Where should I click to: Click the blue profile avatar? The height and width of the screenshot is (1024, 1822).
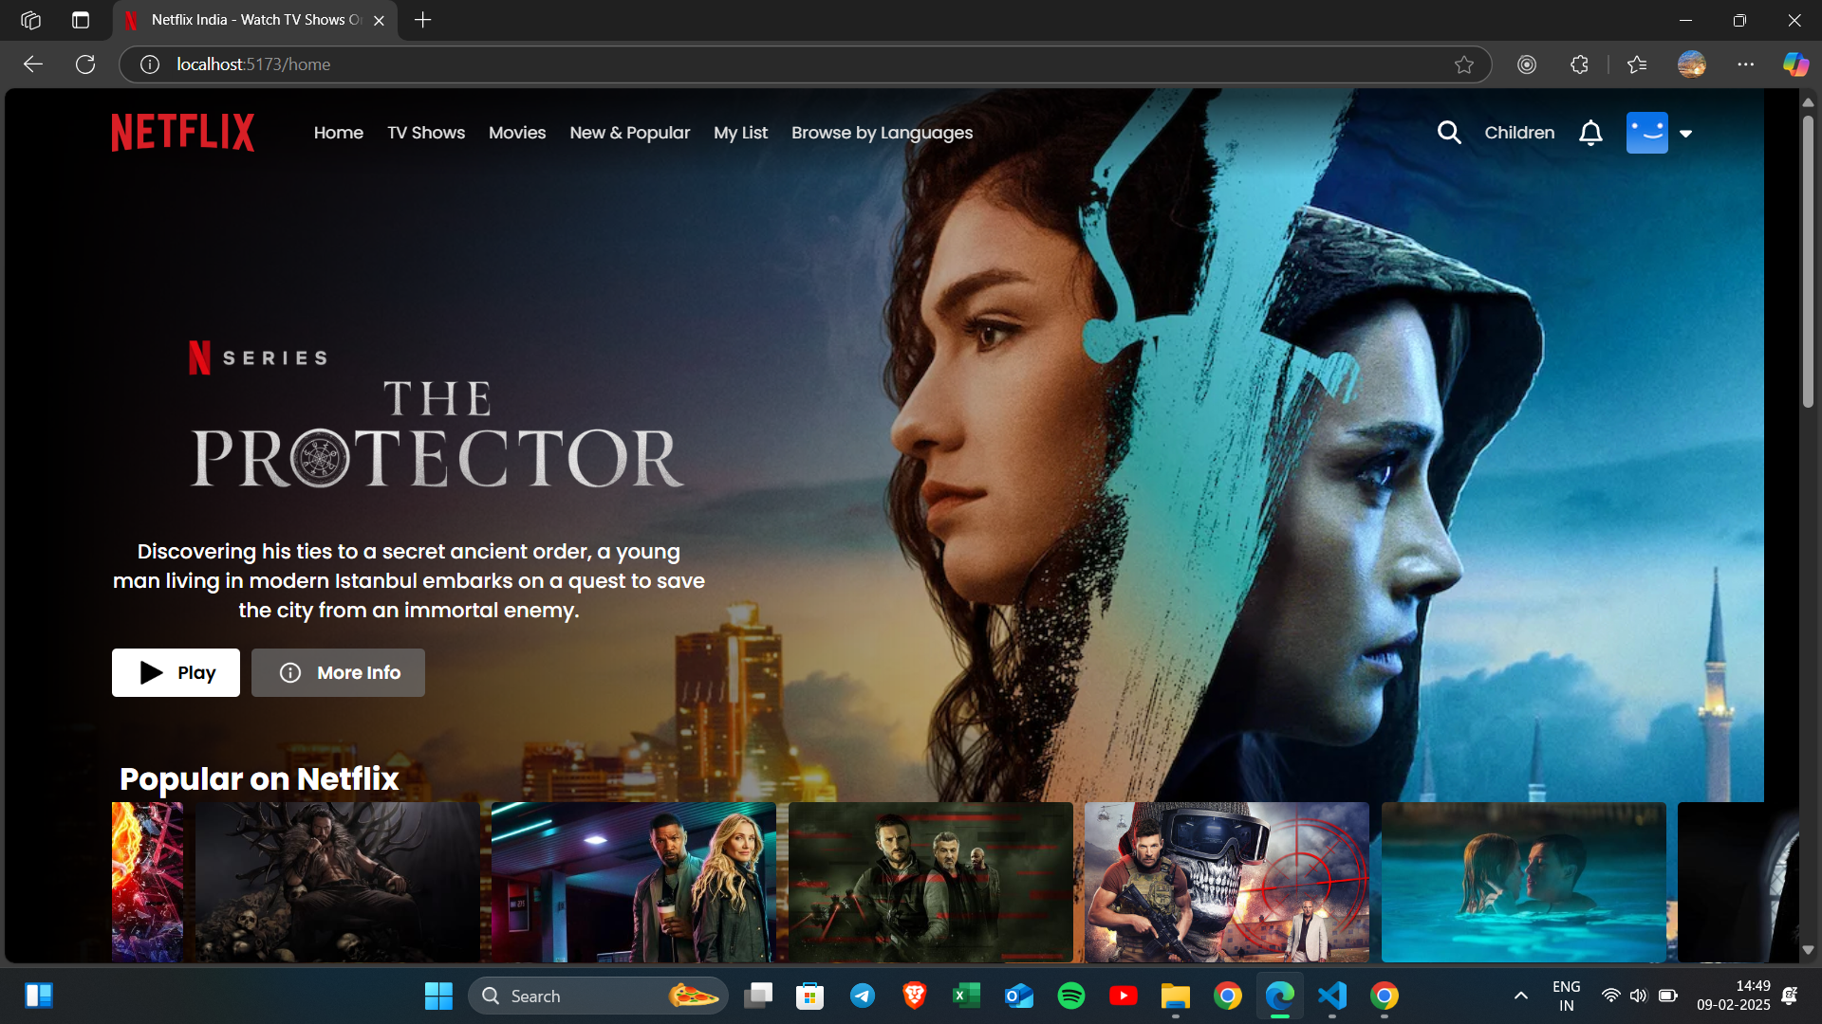[x=1647, y=133]
